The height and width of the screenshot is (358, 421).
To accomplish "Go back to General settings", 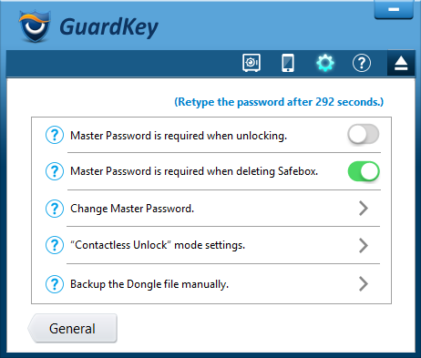I will (x=72, y=328).
